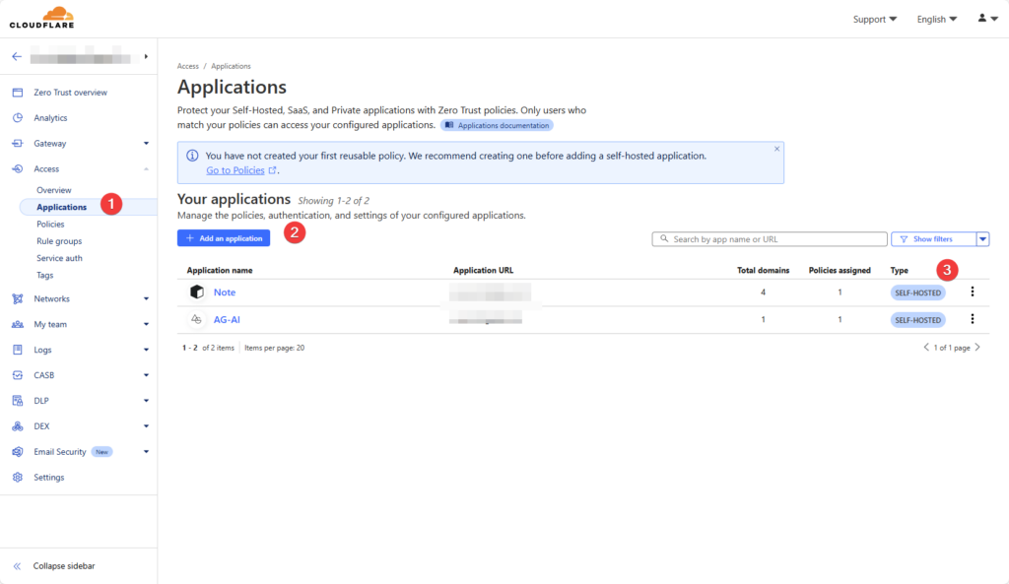The height and width of the screenshot is (584, 1009).
Task: Click the AG-AI application icon
Action: tap(196, 319)
